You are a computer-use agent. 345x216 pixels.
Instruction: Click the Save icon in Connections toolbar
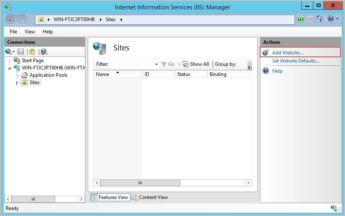[21, 52]
